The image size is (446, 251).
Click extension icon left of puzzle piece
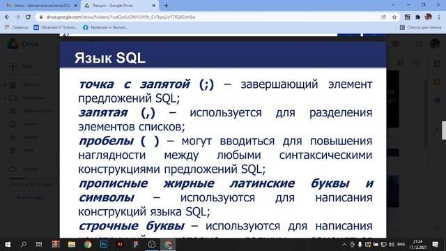(x=407, y=17)
